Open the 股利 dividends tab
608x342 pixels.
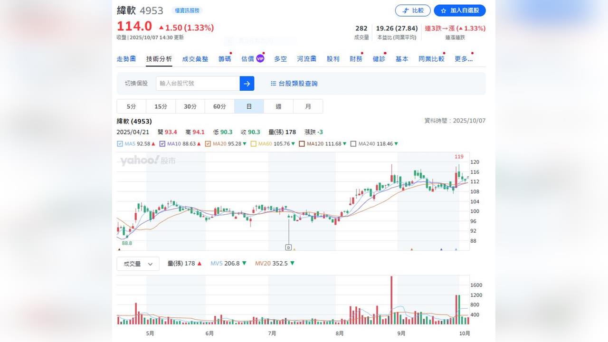click(x=333, y=59)
